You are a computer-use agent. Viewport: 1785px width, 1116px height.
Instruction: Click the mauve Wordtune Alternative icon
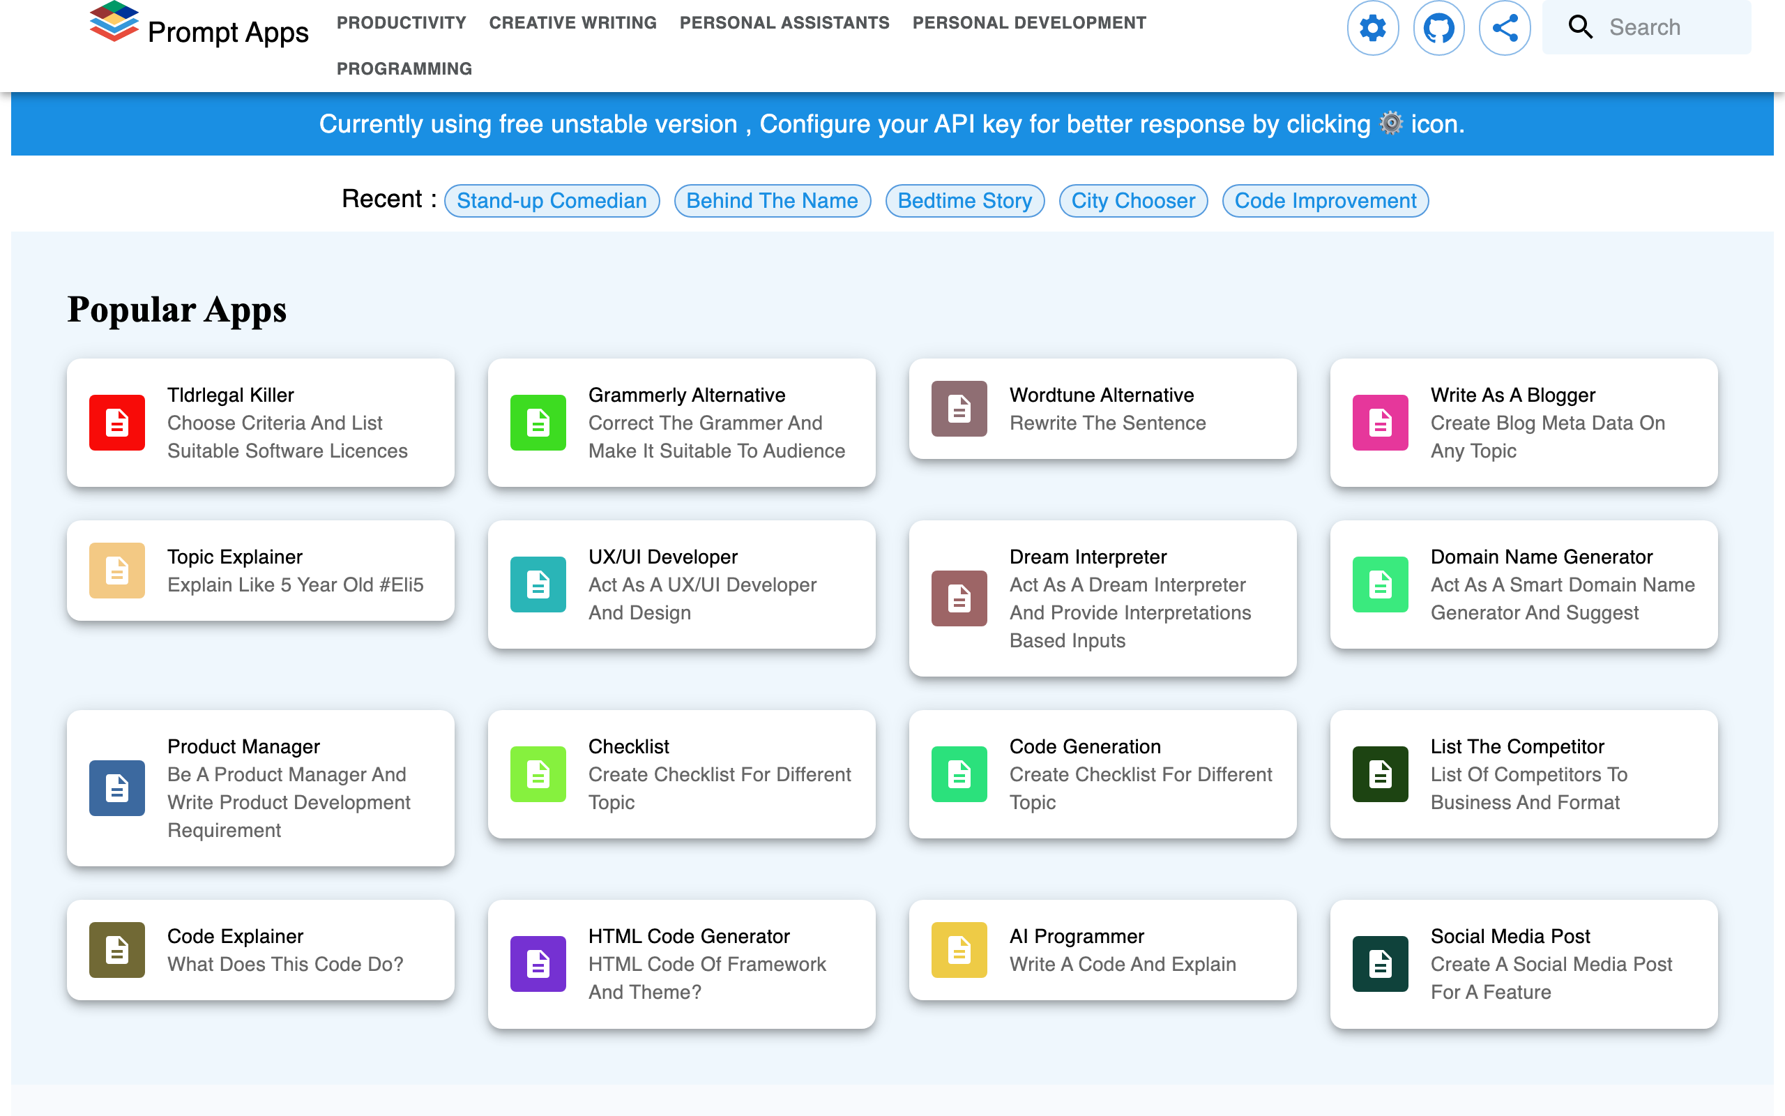(959, 408)
